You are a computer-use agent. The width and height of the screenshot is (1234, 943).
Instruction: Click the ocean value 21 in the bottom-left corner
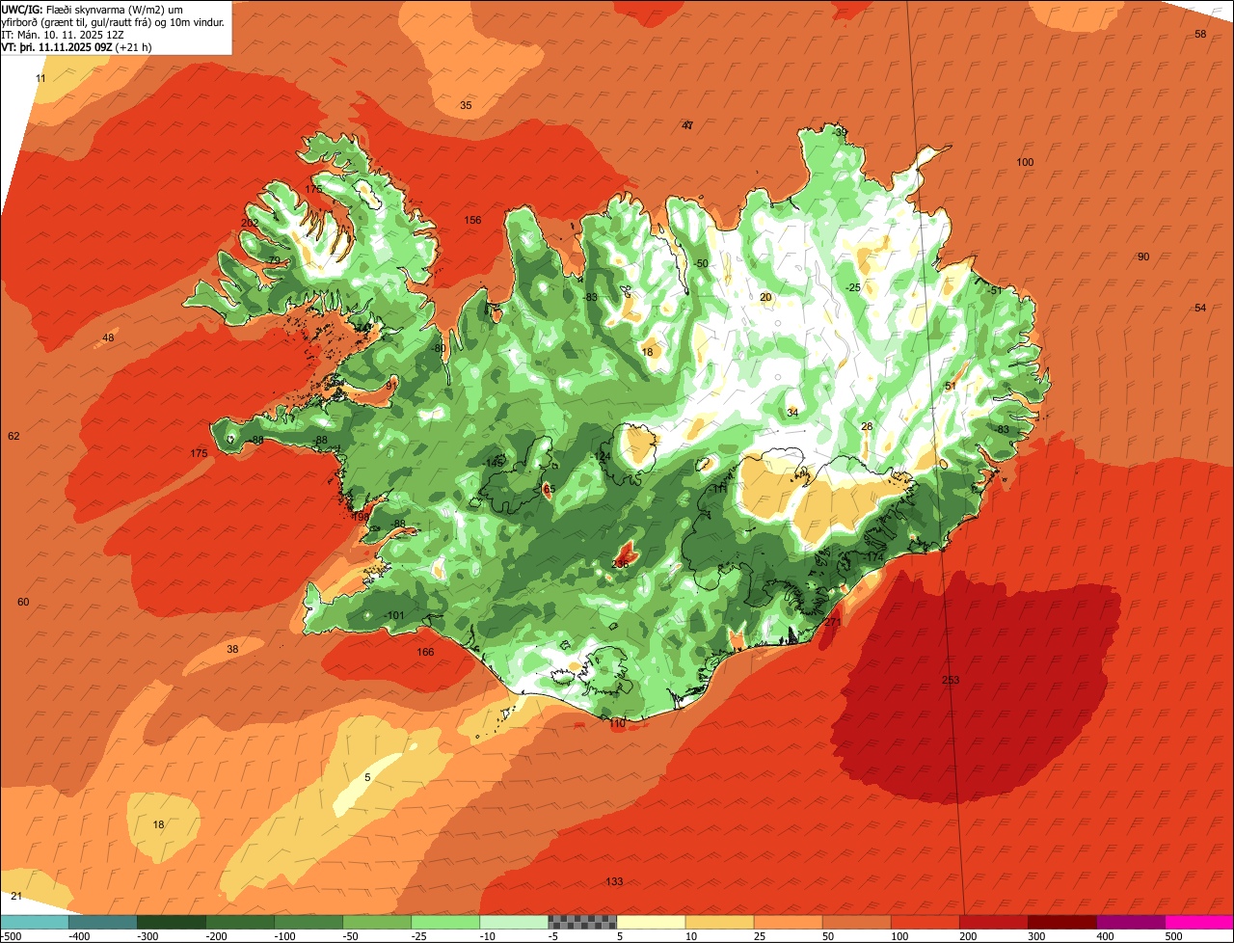click(16, 897)
